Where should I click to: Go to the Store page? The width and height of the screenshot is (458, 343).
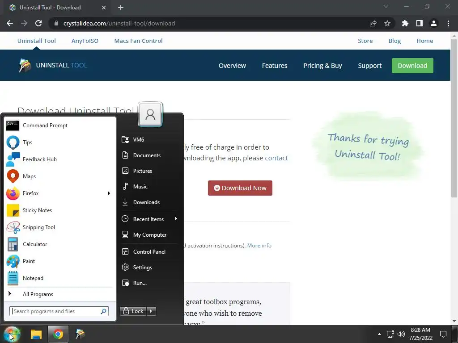pos(365,41)
